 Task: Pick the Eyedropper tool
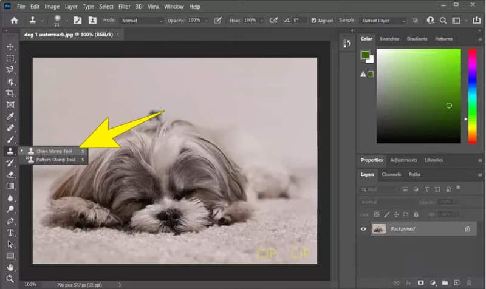(10, 116)
